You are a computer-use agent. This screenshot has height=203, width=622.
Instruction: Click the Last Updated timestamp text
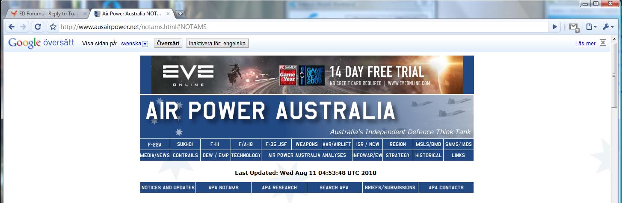[x=305, y=173]
